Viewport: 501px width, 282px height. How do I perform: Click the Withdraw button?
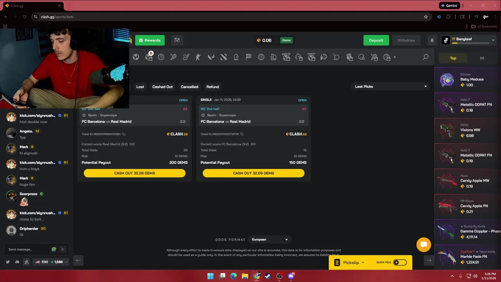point(406,40)
